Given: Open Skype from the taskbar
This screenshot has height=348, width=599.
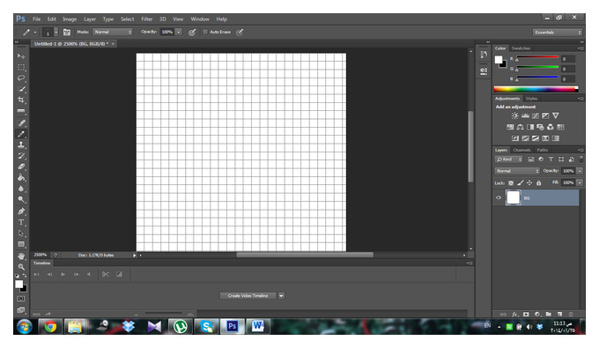Looking at the screenshot, I should 206,327.
